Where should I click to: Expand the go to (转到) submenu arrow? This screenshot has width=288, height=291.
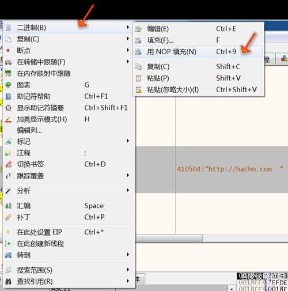click(128, 255)
